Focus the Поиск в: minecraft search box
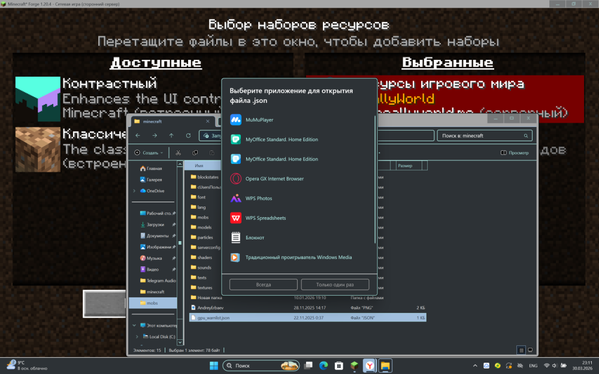This screenshot has width=599, height=374. pyautogui.click(x=485, y=136)
